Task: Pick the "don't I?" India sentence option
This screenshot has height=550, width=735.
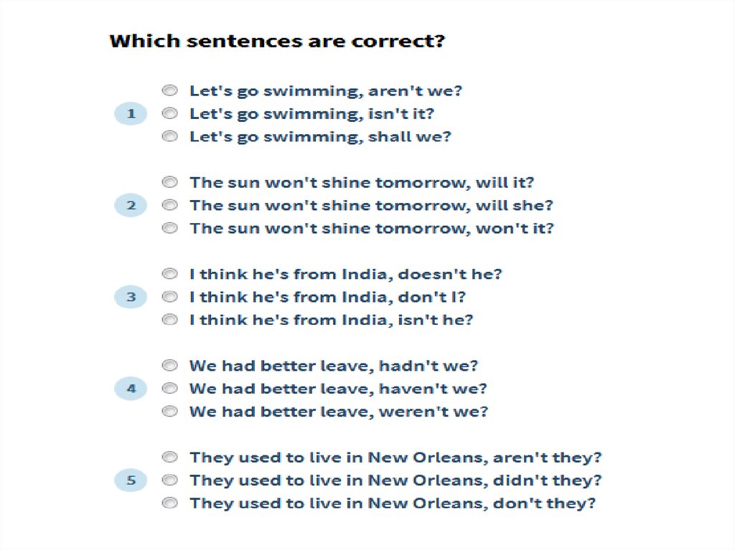Action: click(169, 297)
